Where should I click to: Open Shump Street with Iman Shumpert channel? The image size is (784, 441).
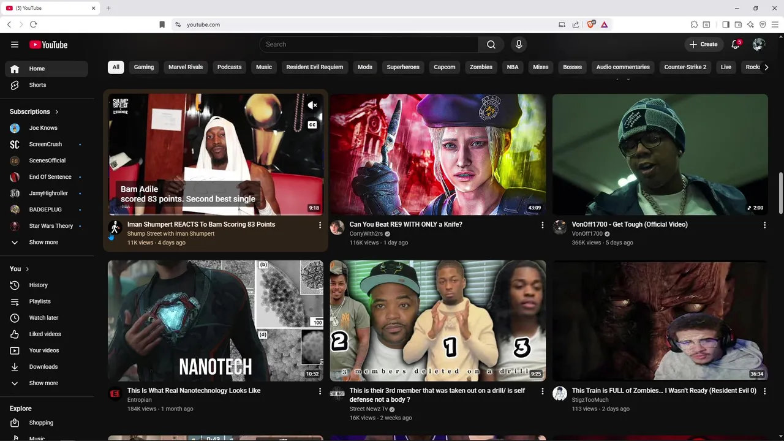(171, 234)
